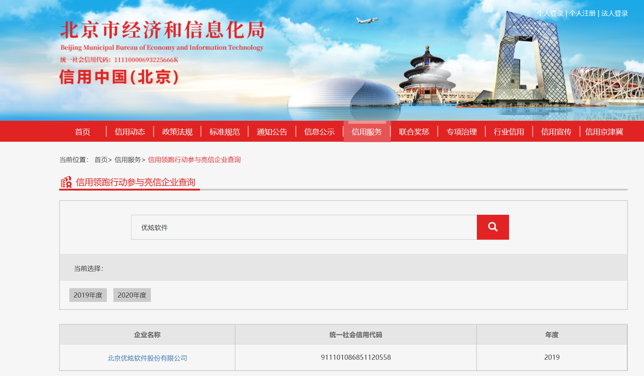Select 标准规范 from the red menu

[225, 132]
